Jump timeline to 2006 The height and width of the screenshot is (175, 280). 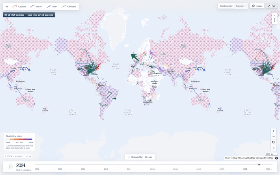[x=37, y=169]
